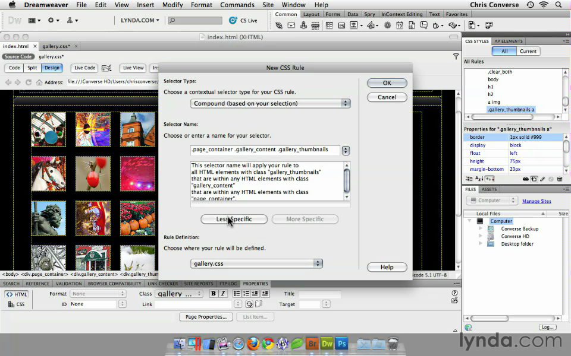
Task: Open Photoshop from the Dock
Action: coord(341,344)
